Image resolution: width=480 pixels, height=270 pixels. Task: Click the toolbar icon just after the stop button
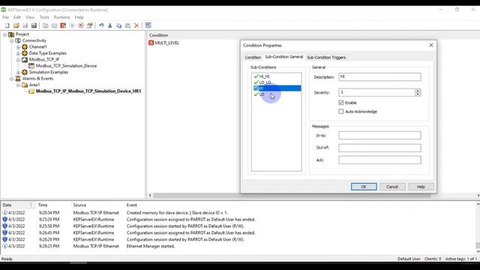(x=90, y=25)
